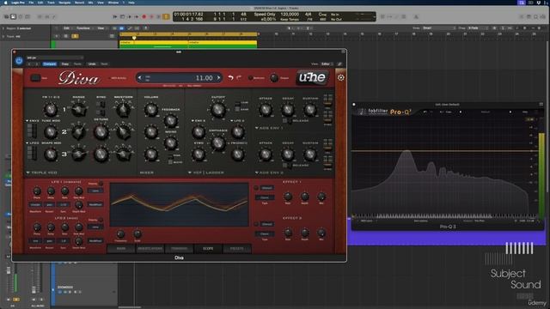Viewport: 550px width, 309px height.
Task: Click the Undo button in plugin header
Action: (92, 64)
